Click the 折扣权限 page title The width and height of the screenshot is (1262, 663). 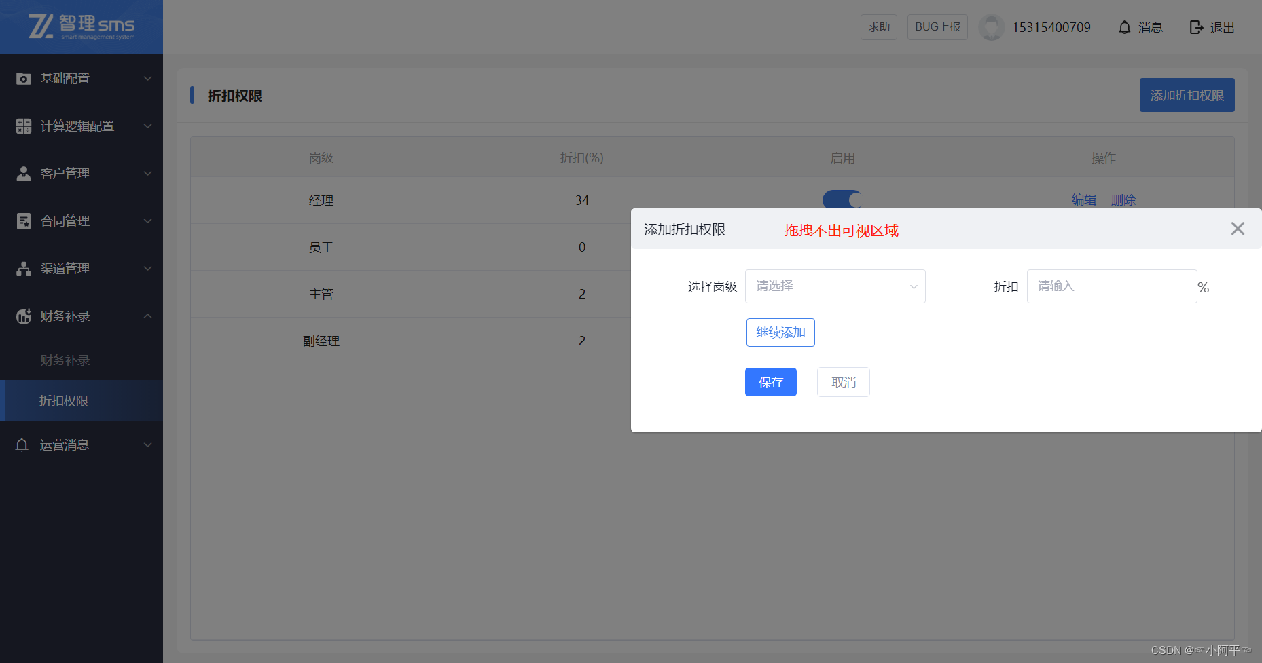(x=235, y=96)
